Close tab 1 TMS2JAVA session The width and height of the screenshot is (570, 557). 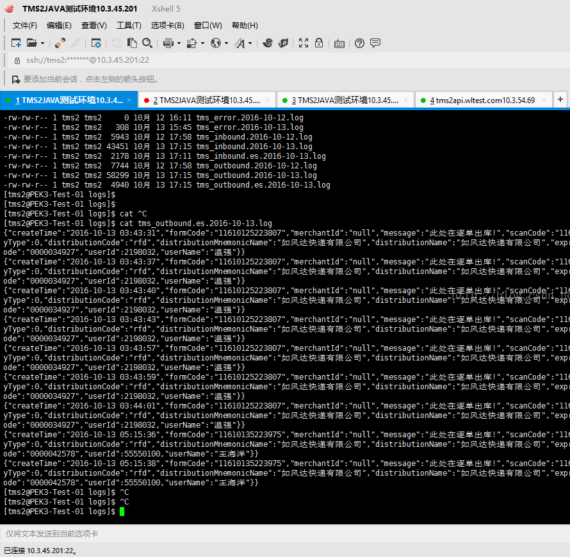click(129, 101)
